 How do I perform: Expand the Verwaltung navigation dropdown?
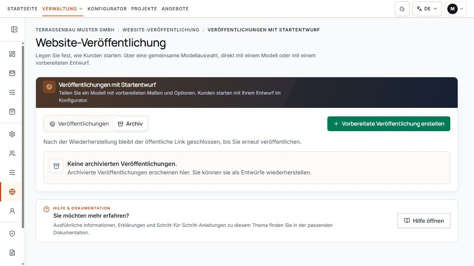pos(63,9)
